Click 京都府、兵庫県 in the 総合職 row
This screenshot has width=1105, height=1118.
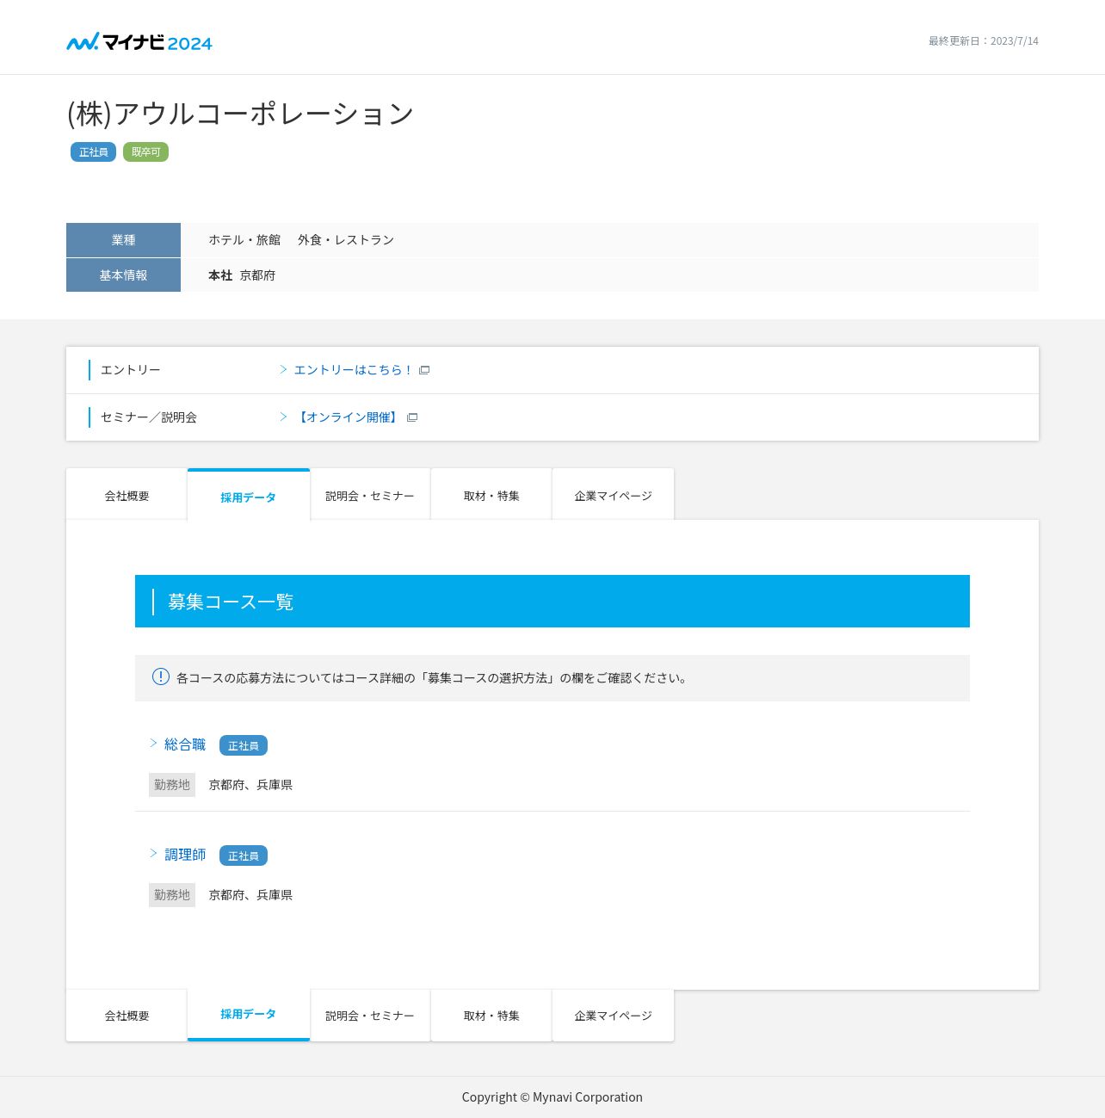[x=250, y=785]
